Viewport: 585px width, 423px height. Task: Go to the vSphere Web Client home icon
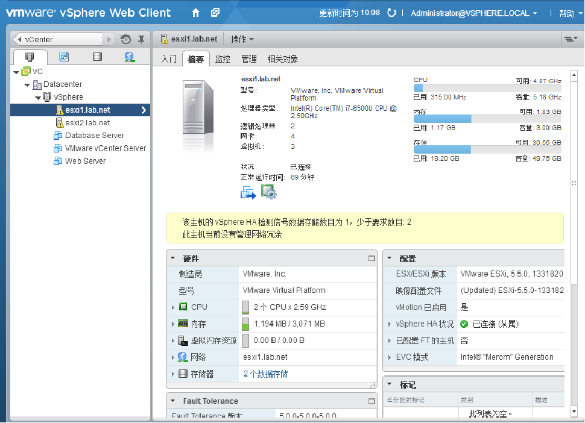195,13
